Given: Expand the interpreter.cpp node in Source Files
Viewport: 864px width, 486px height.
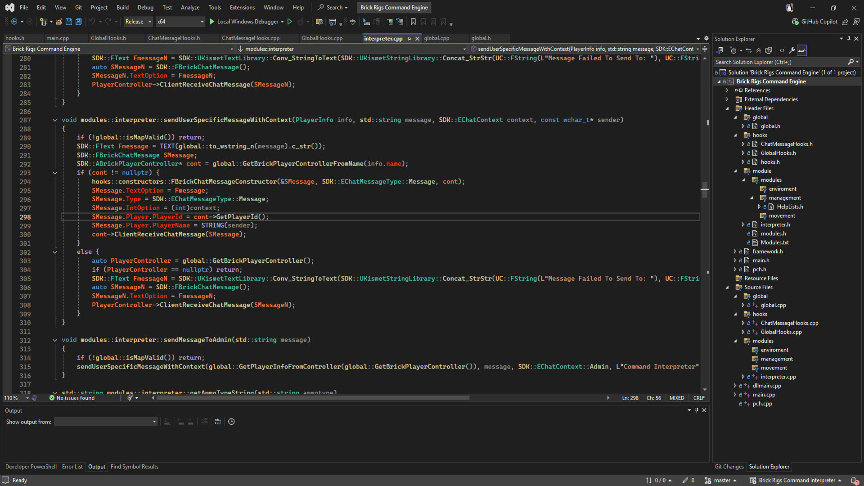Looking at the screenshot, I should 743,377.
